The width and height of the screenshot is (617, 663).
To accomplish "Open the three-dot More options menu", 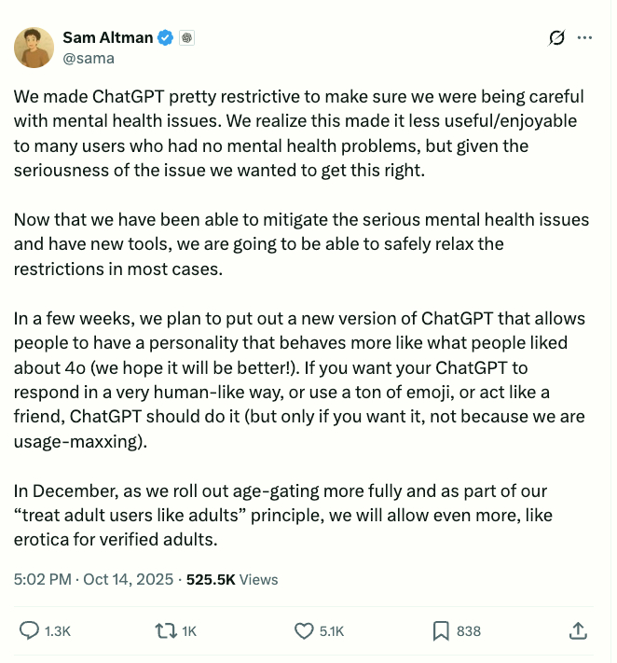I will [x=585, y=38].
